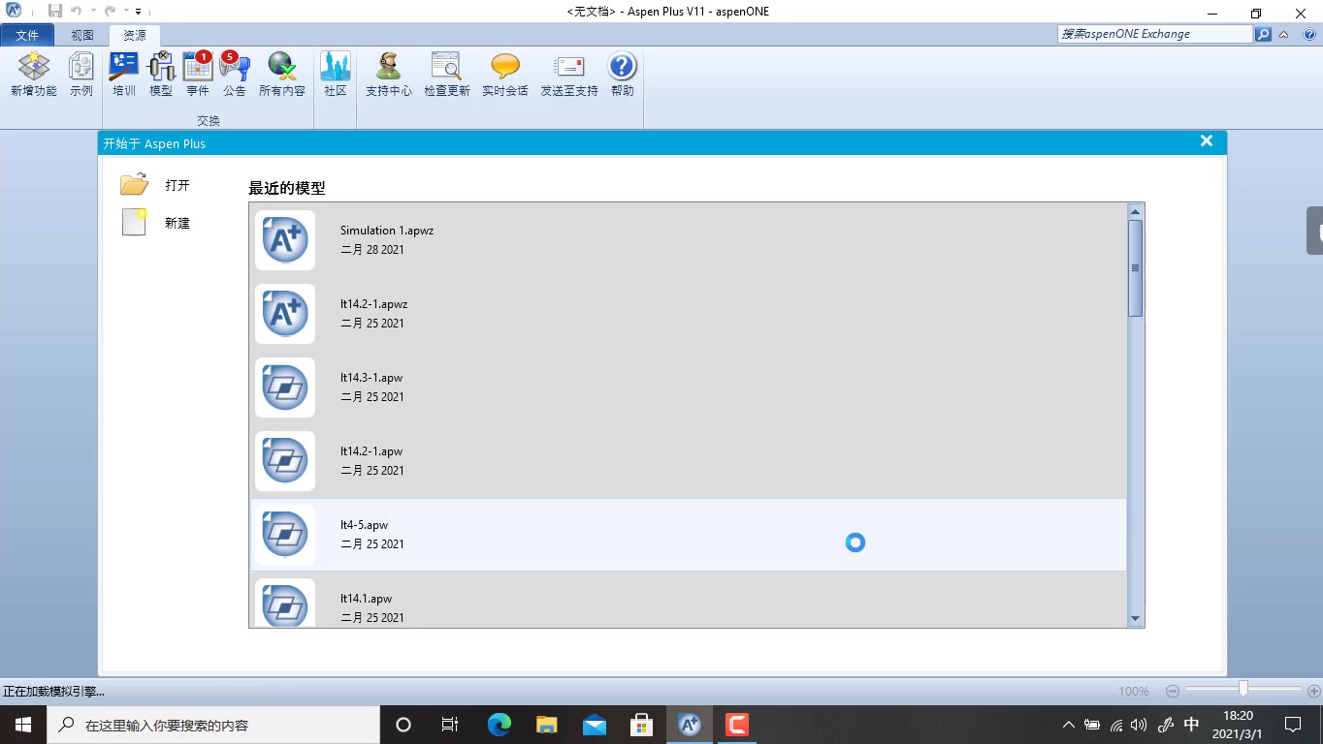Open the 公告 announcements icon
1323x744 pixels.
235,75
